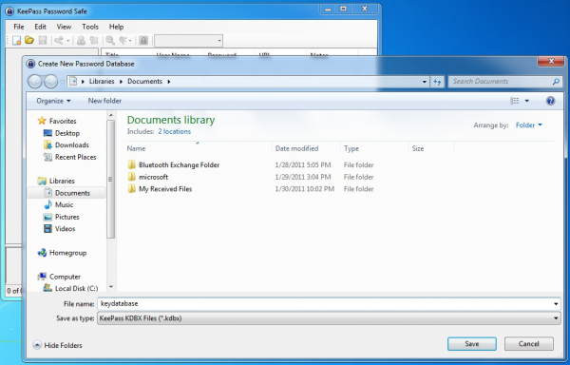Click the New folder button

point(104,101)
